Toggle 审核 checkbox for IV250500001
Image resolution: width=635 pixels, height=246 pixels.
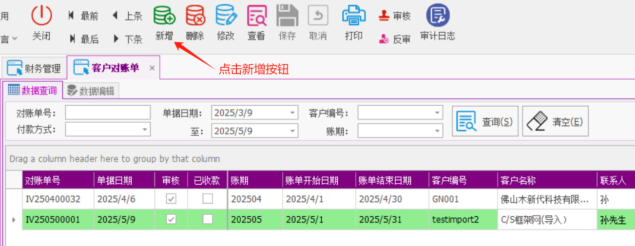pos(171,220)
